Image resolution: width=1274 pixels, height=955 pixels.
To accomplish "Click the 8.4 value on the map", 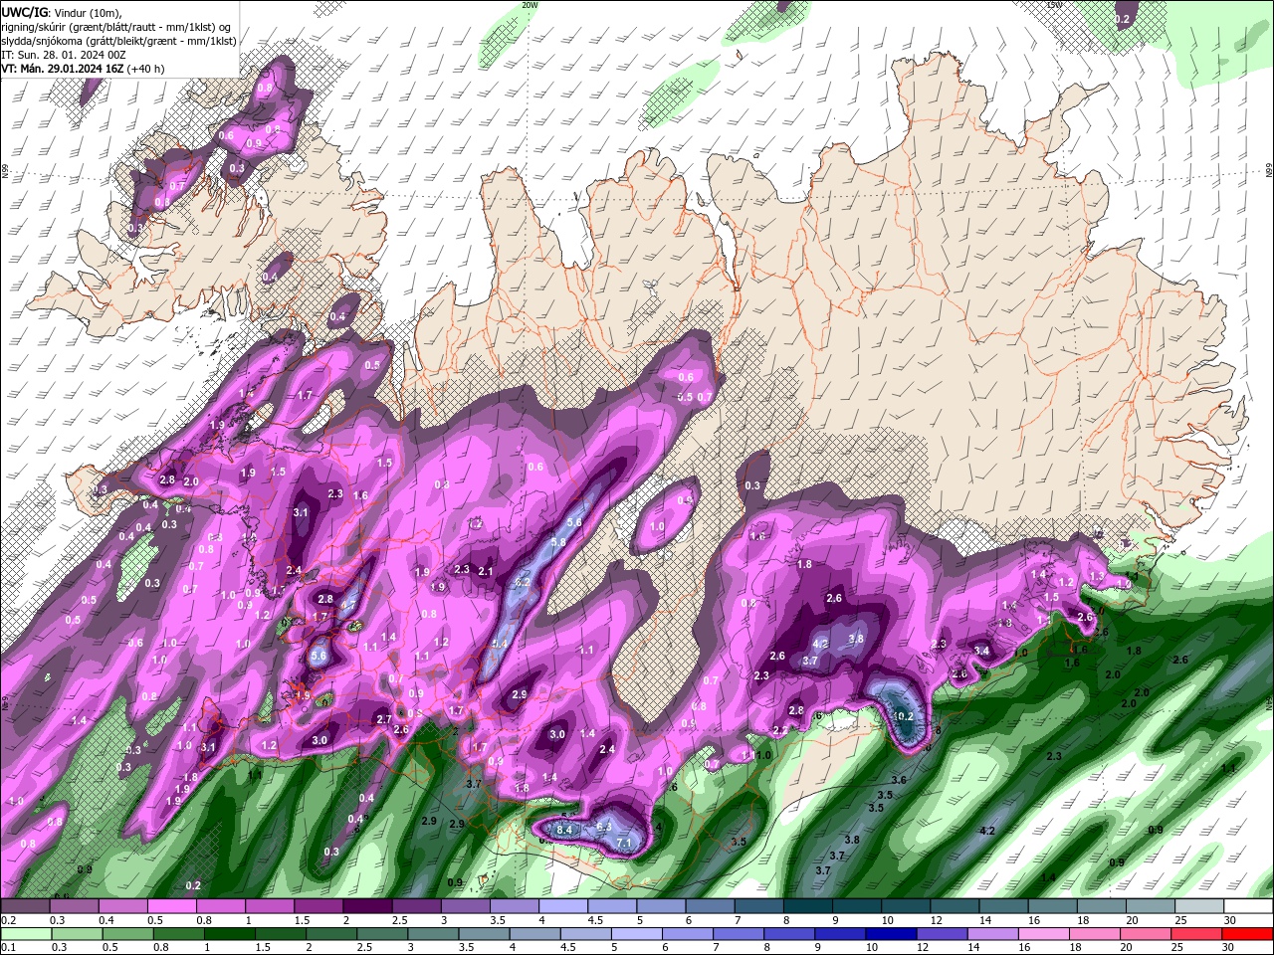I will coord(564,830).
